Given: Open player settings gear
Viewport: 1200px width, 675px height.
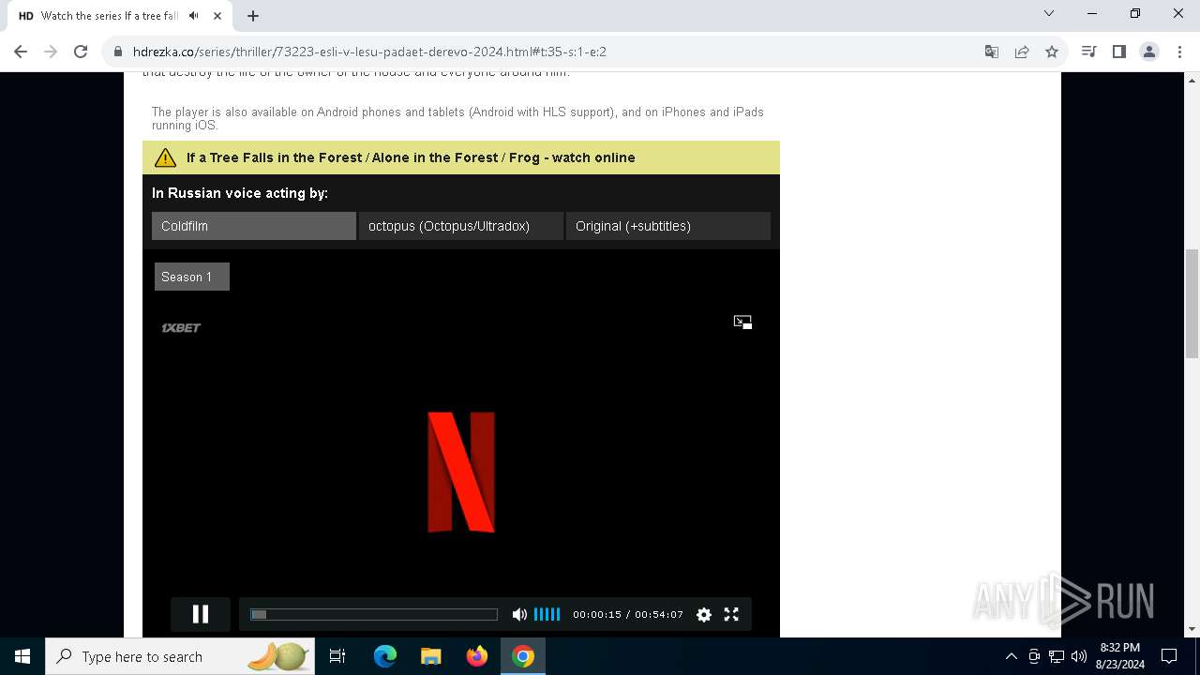Looking at the screenshot, I should point(704,615).
